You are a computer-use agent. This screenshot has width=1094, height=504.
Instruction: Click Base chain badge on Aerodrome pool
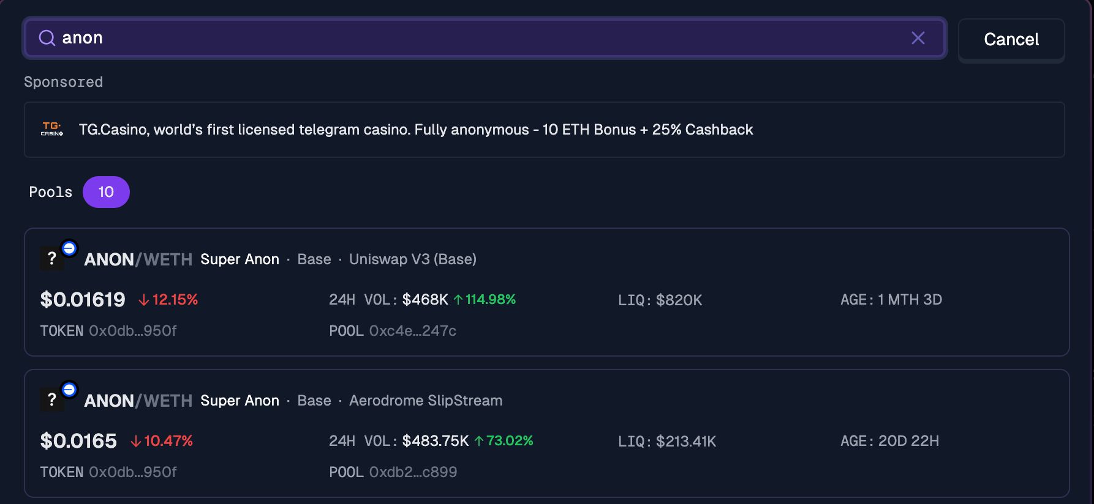pos(69,390)
